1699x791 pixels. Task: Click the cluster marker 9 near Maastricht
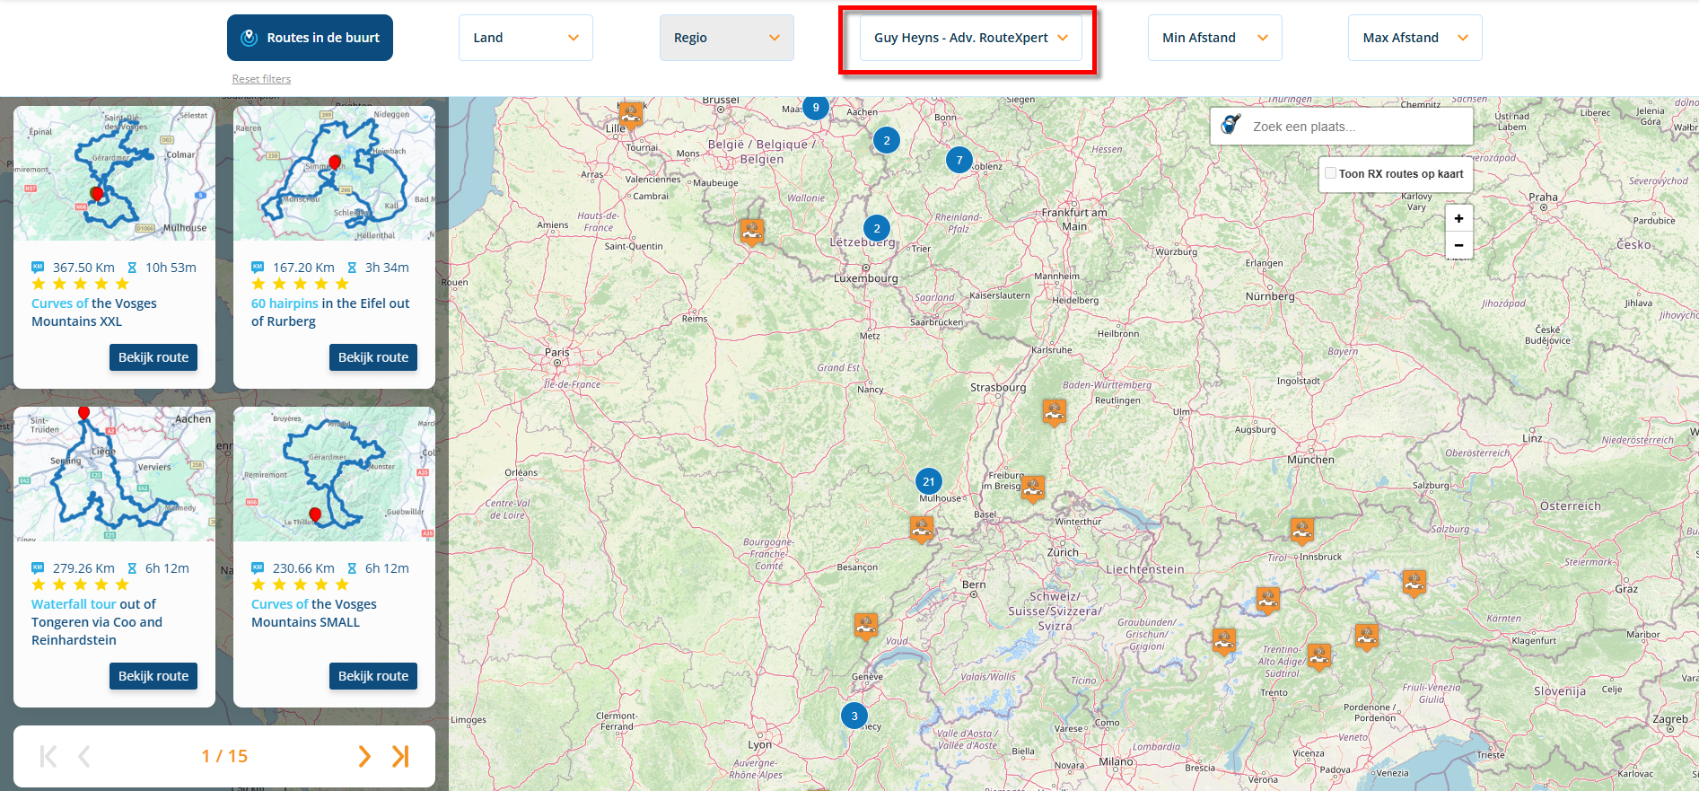pyautogui.click(x=815, y=108)
